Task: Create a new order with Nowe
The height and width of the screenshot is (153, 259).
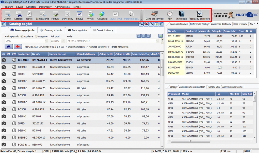Action: pyautogui.click(x=29, y=15)
